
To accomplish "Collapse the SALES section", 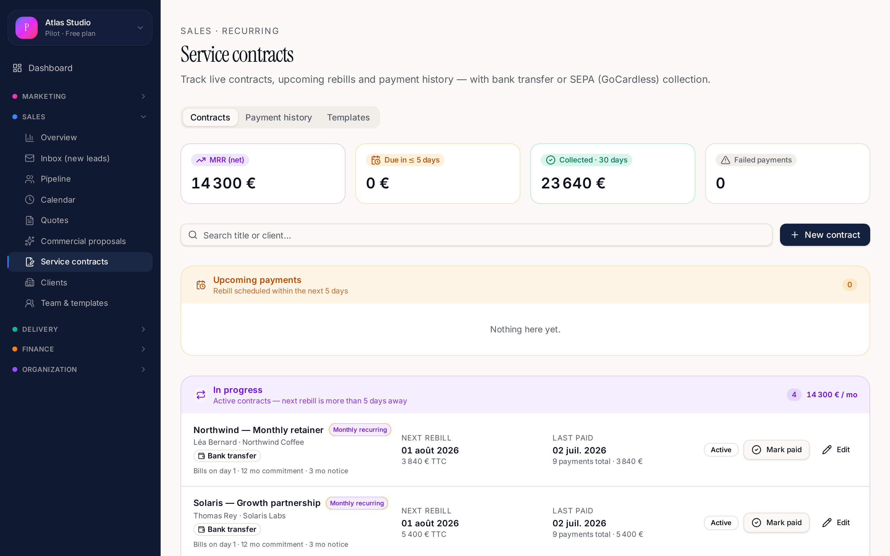I will [80, 117].
